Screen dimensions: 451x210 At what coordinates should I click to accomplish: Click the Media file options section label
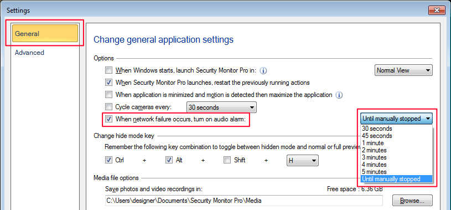tap(116, 178)
